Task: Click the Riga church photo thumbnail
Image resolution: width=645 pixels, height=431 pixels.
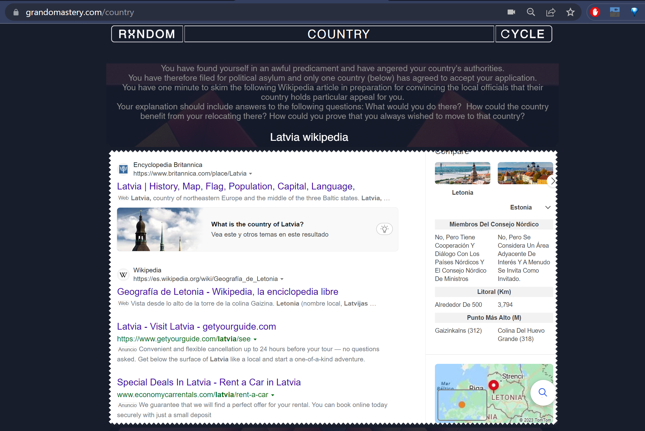Action: click(x=160, y=229)
